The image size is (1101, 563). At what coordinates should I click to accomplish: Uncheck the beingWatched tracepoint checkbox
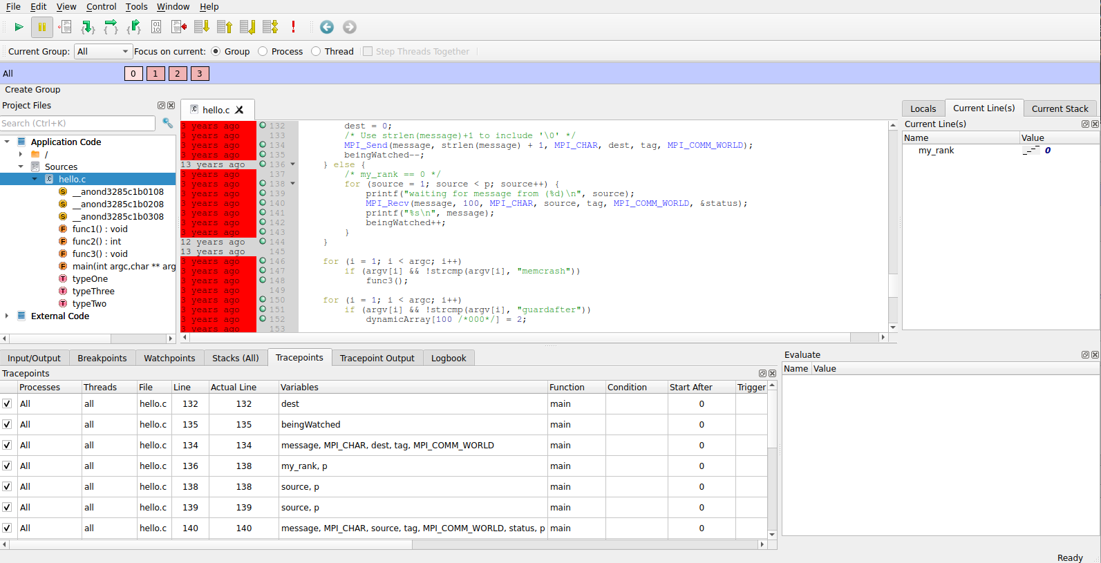[x=7, y=425]
